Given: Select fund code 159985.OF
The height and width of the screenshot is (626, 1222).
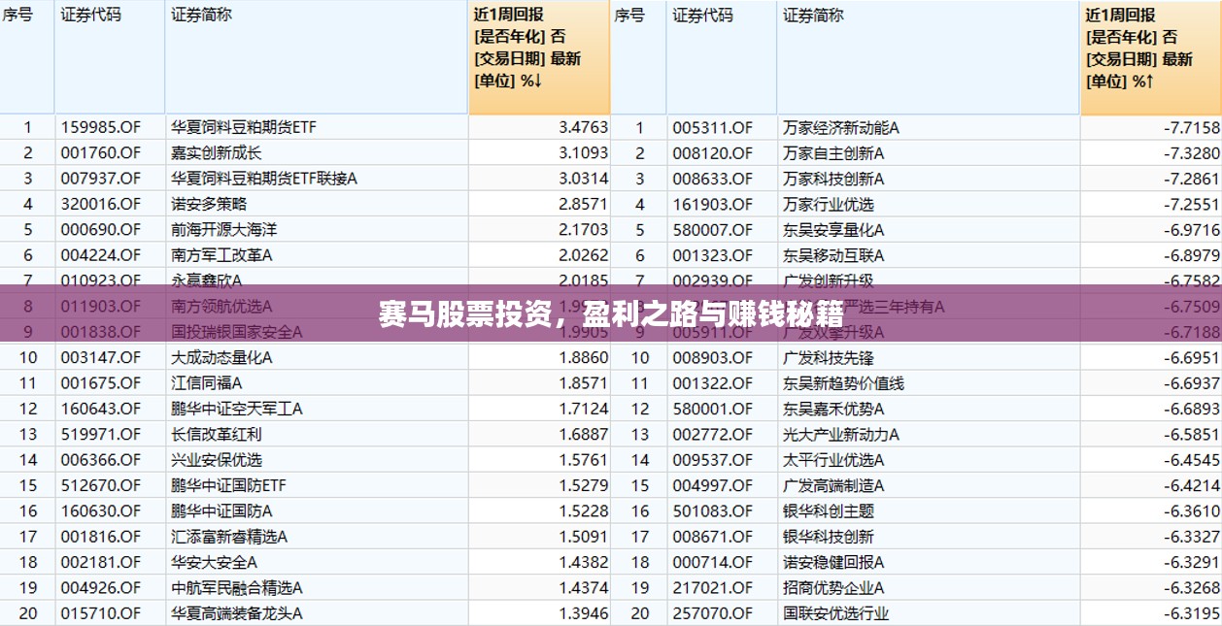Looking at the screenshot, I should [101, 127].
